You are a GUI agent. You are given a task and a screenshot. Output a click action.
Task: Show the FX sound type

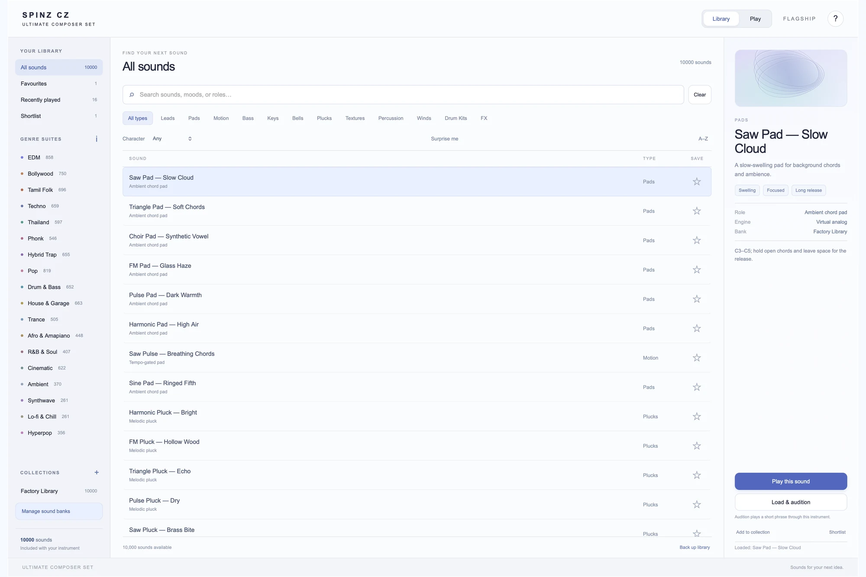point(484,118)
